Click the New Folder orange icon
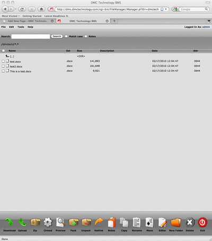Screen dimensions: 212x241 click(x=176, y=222)
